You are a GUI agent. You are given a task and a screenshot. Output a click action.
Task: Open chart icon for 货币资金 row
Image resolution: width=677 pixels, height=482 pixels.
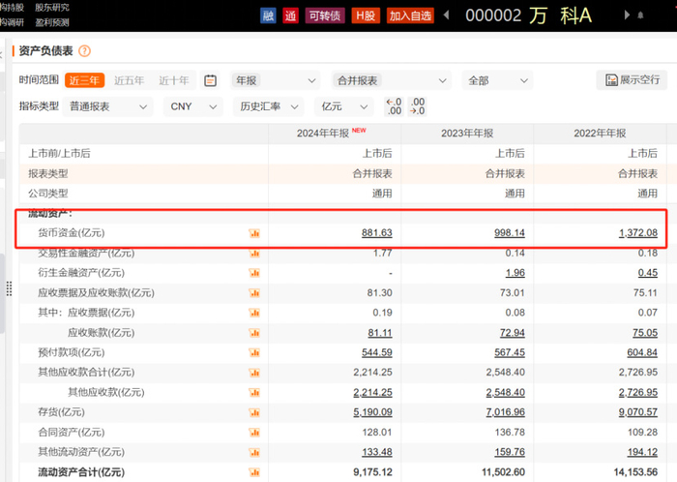point(254,233)
